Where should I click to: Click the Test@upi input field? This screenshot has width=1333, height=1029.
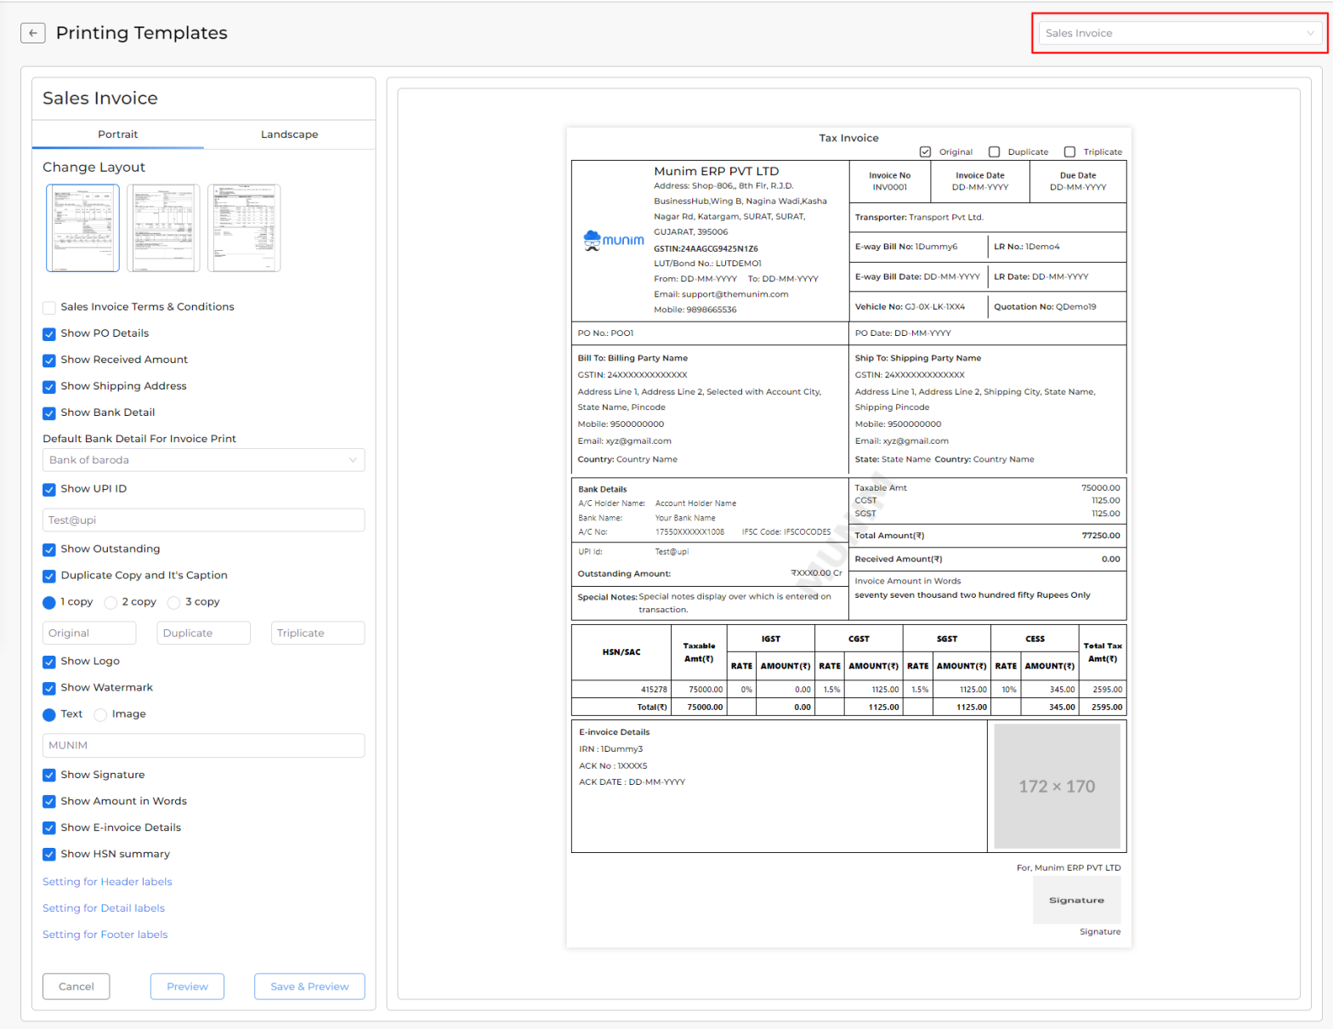[x=203, y=520]
